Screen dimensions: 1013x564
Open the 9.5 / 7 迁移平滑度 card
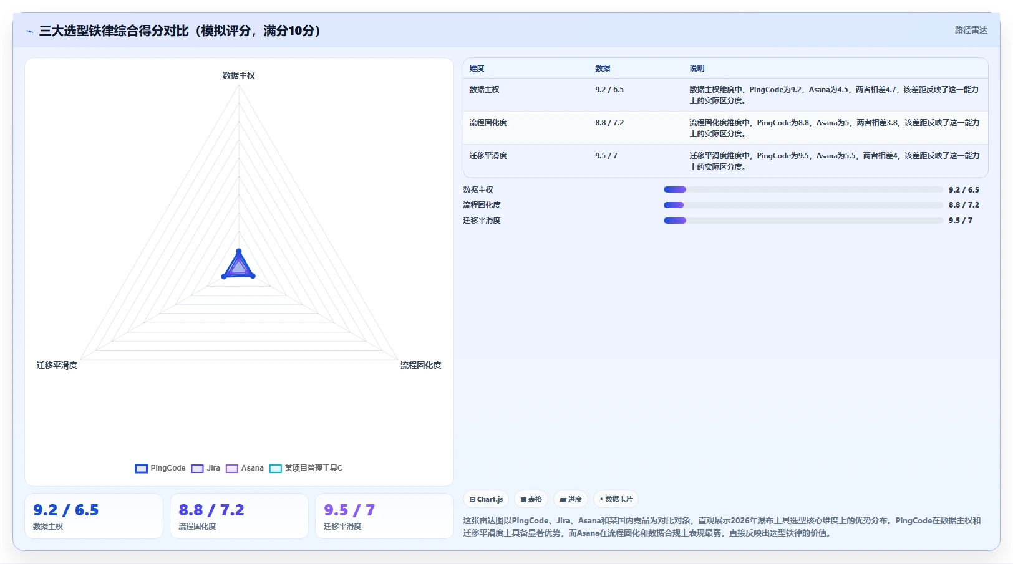pos(384,516)
